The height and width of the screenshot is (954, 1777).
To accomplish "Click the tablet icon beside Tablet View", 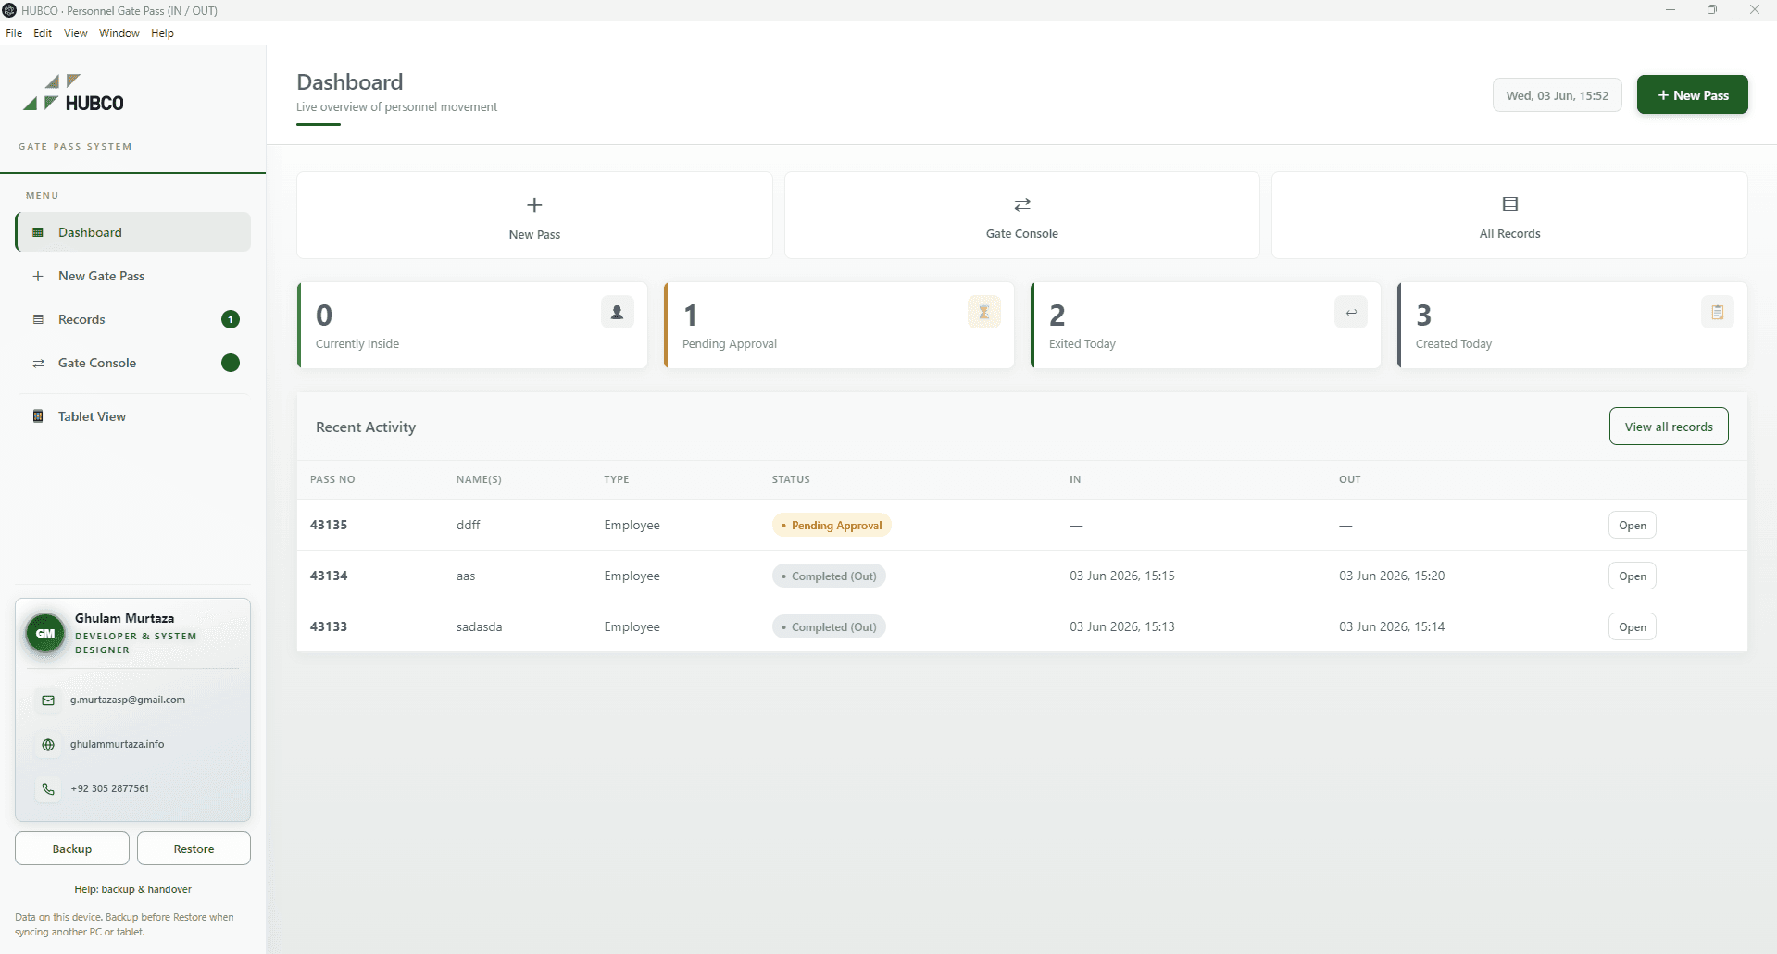I will point(38,416).
